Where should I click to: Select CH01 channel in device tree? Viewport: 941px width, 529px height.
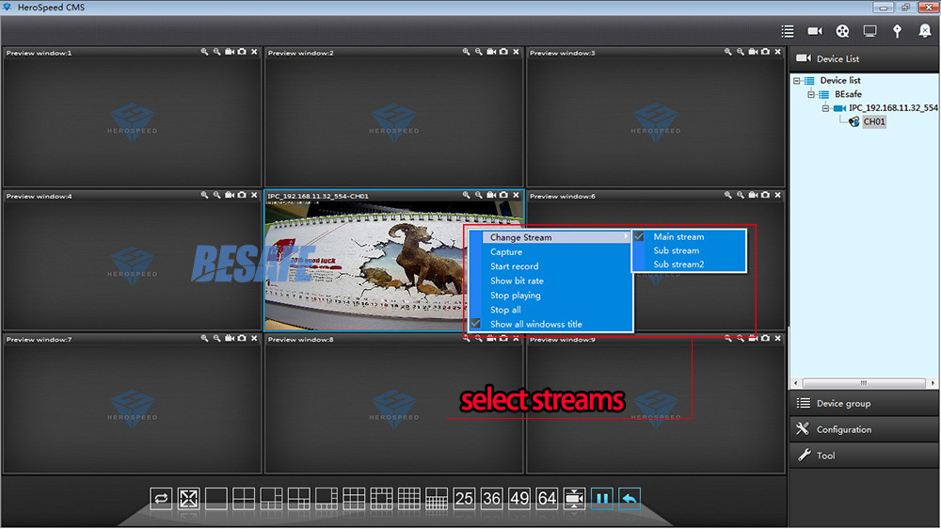(874, 122)
